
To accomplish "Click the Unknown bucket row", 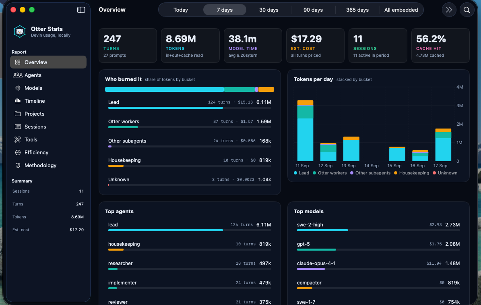I will tap(190, 181).
